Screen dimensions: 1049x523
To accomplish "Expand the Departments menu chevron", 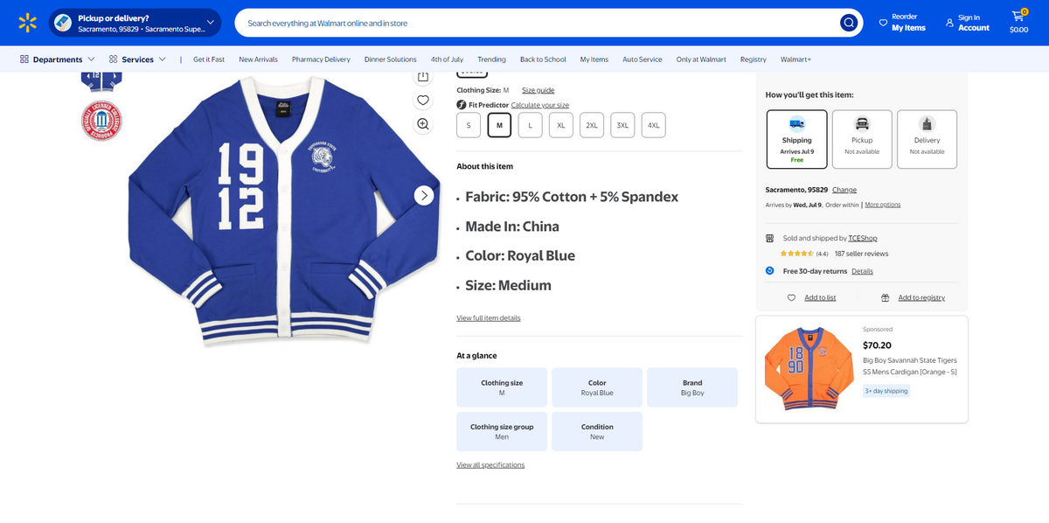I will point(91,59).
